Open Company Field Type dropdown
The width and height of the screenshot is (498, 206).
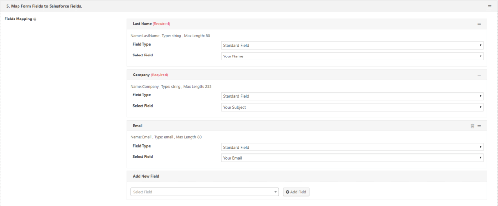point(352,96)
